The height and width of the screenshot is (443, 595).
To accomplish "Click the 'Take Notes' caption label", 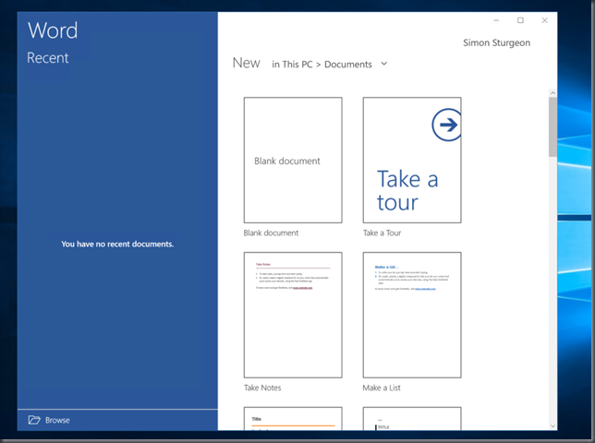I will point(262,388).
